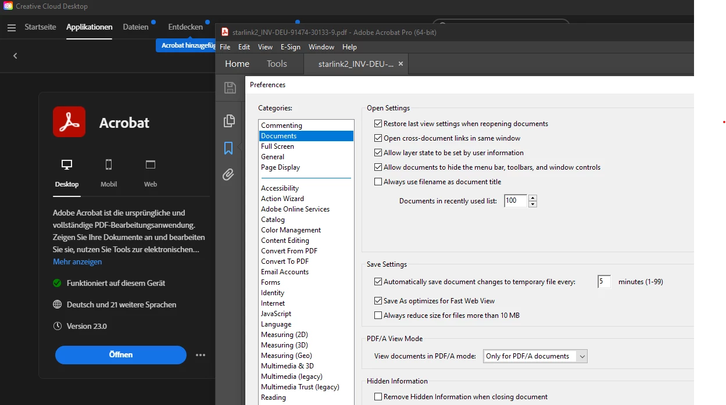The height and width of the screenshot is (405, 726).
Task: Click Version 23.0 text
Action: point(87,326)
